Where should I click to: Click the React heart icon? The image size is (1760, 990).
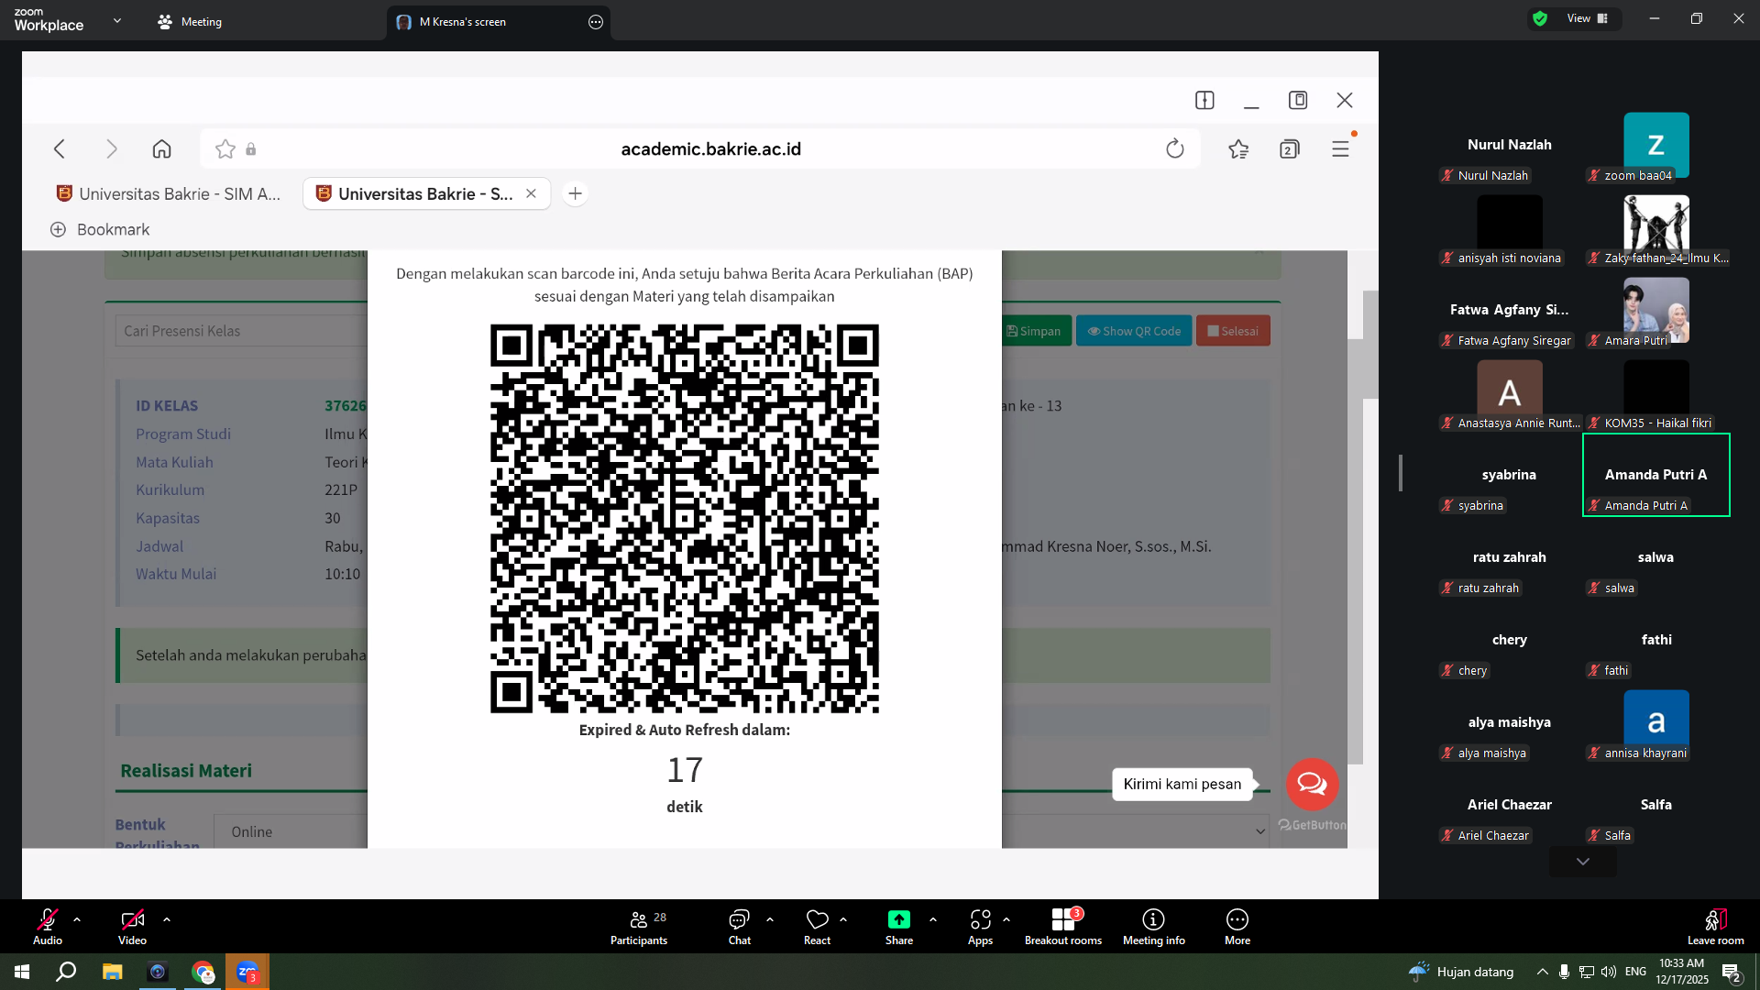pos(817,919)
